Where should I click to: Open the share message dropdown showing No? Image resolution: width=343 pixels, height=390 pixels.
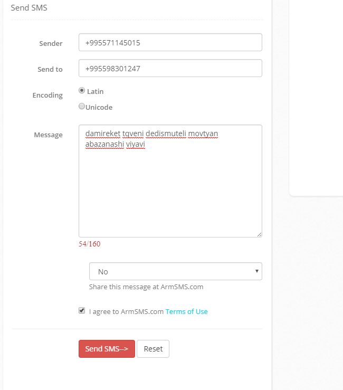(x=175, y=271)
